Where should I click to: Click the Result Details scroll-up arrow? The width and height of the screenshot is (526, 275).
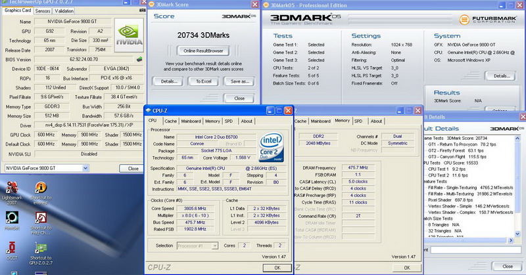tap(517, 138)
